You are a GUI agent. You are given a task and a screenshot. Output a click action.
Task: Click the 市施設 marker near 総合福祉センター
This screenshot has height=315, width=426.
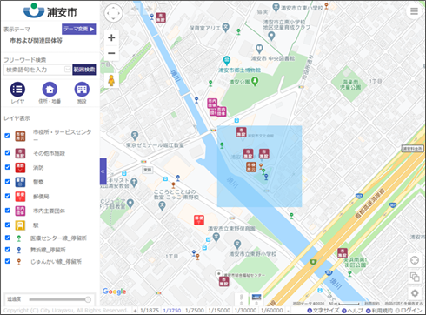(223, 281)
